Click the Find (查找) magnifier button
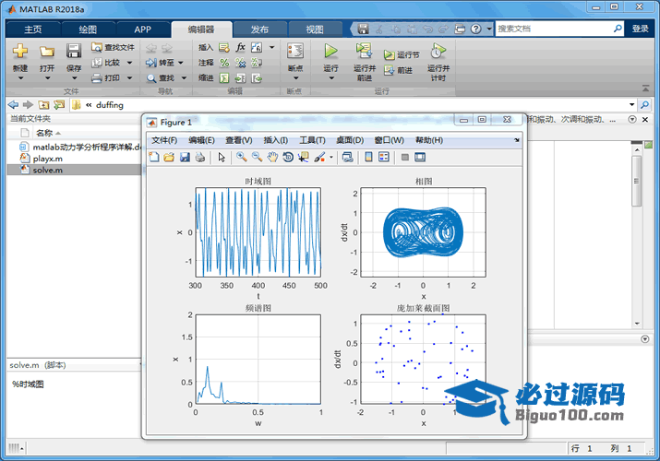The image size is (660, 461). (x=161, y=78)
